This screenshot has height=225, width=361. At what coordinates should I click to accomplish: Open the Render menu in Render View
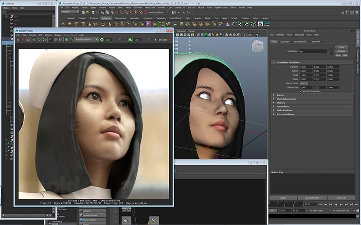[x=32, y=35]
